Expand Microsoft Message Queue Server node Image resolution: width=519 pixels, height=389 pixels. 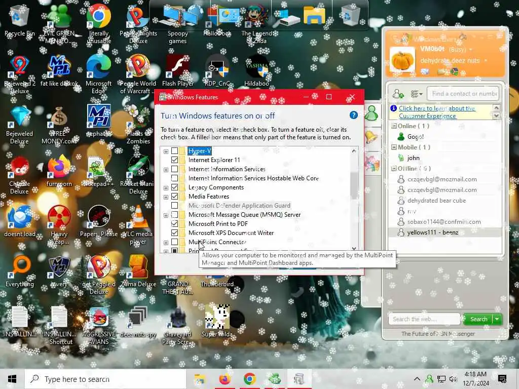tap(166, 215)
